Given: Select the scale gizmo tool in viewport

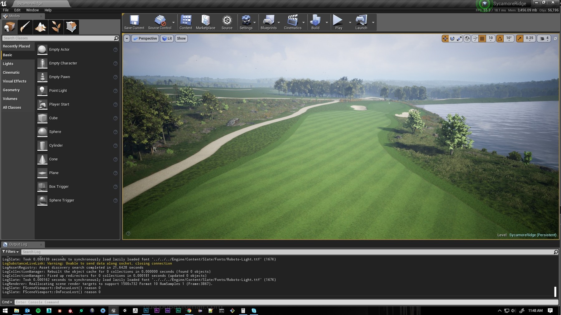Looking at the screenshot, I should pyautogui.click(x=459, y=38).
